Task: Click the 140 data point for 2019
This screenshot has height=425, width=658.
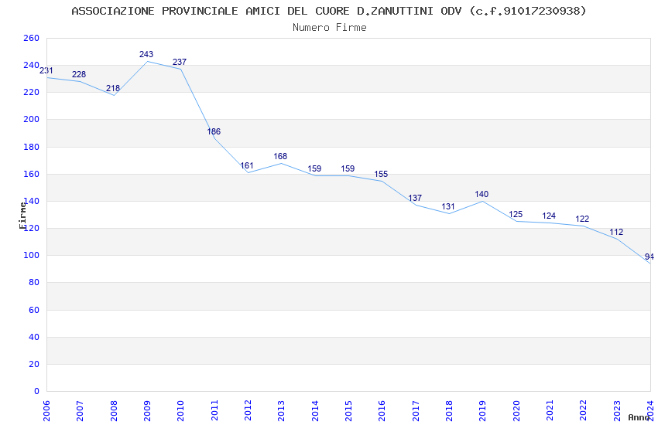Action: point(482,202)
